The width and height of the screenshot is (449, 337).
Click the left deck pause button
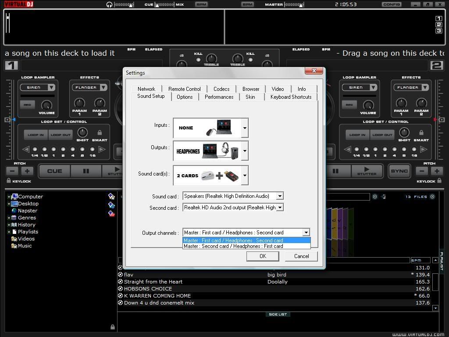coord(86,171)
